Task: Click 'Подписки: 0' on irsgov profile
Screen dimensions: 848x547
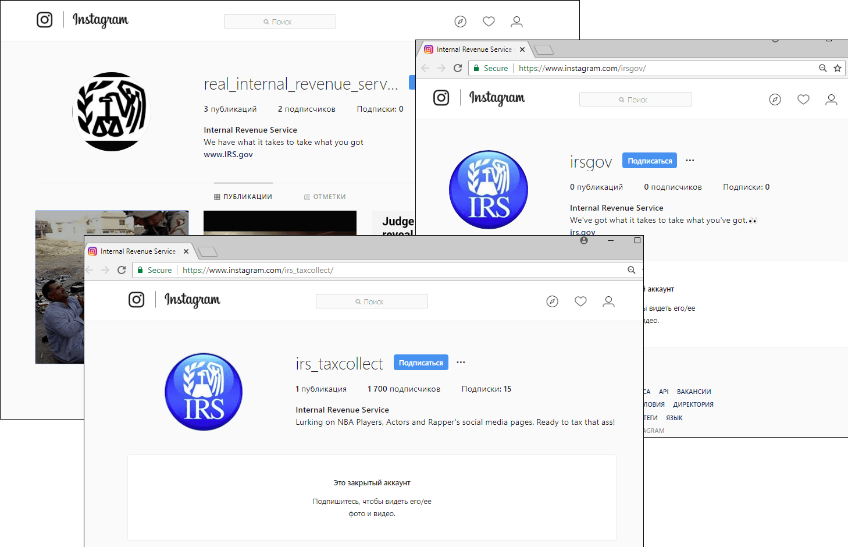Action: click(746, 187)
